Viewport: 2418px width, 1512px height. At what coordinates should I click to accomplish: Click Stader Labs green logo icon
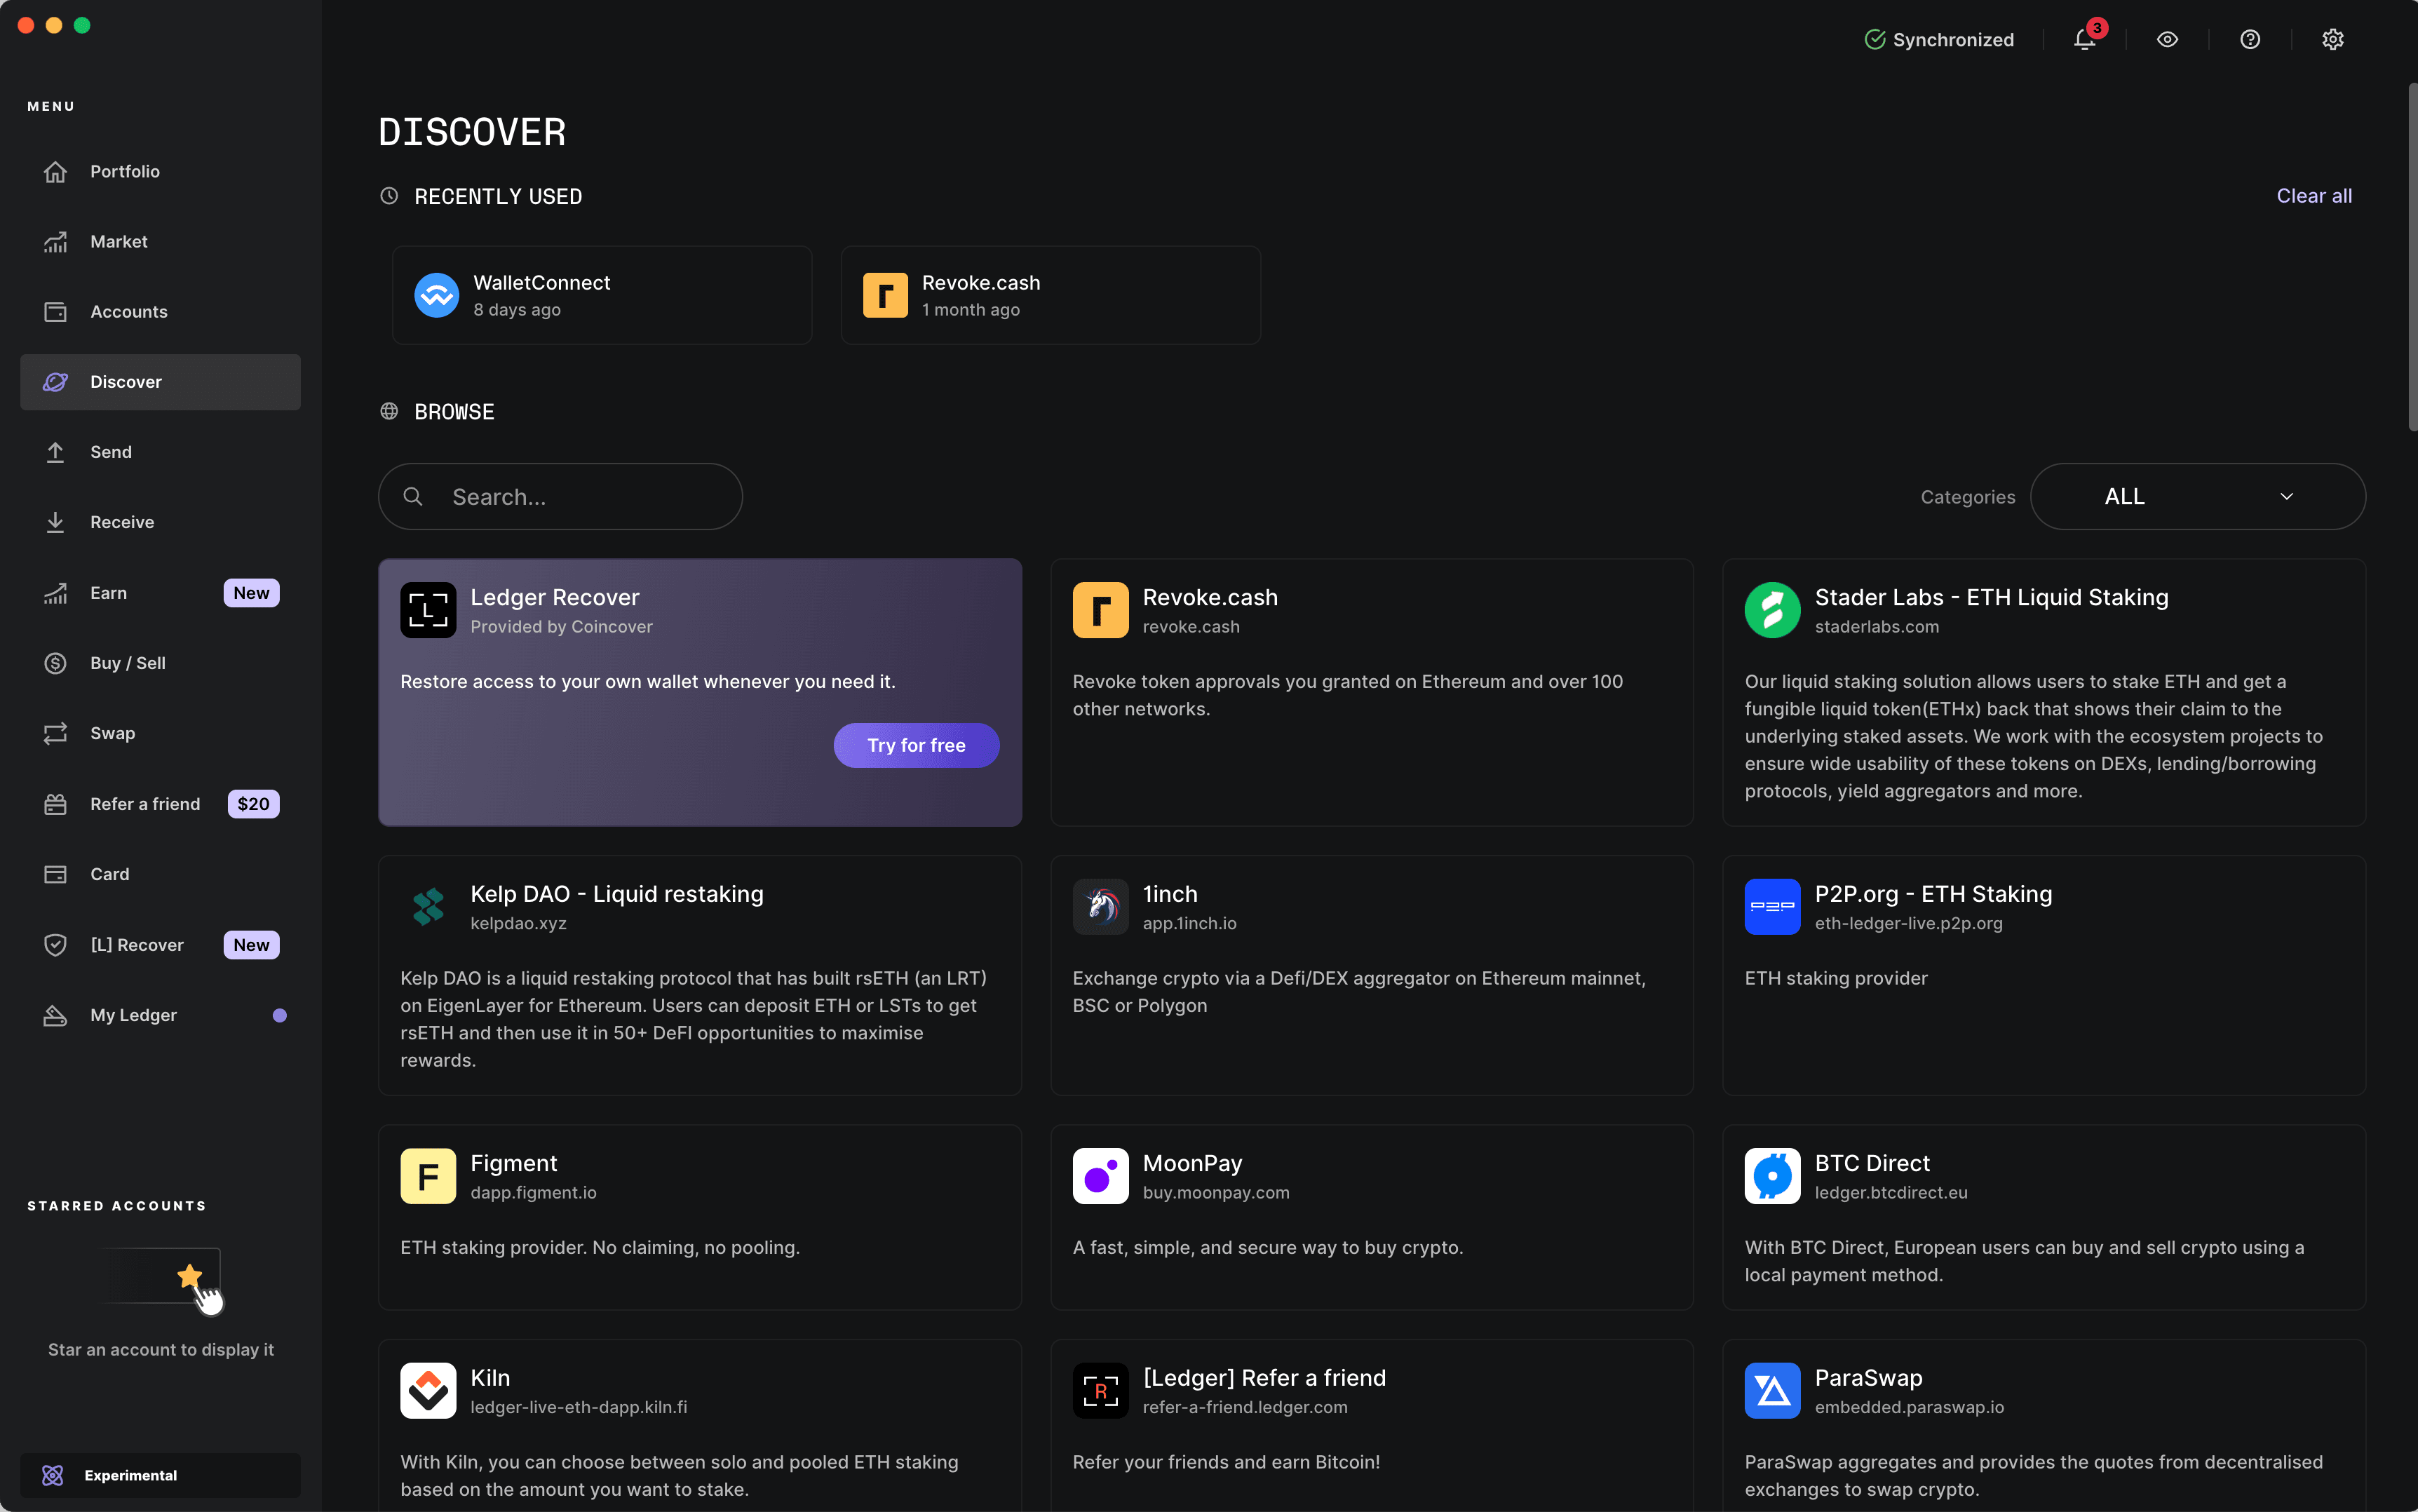1772,610
